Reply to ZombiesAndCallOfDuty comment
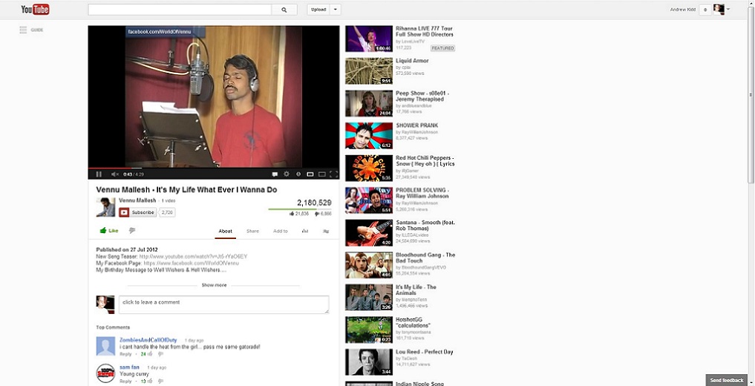 coord(125,354)
